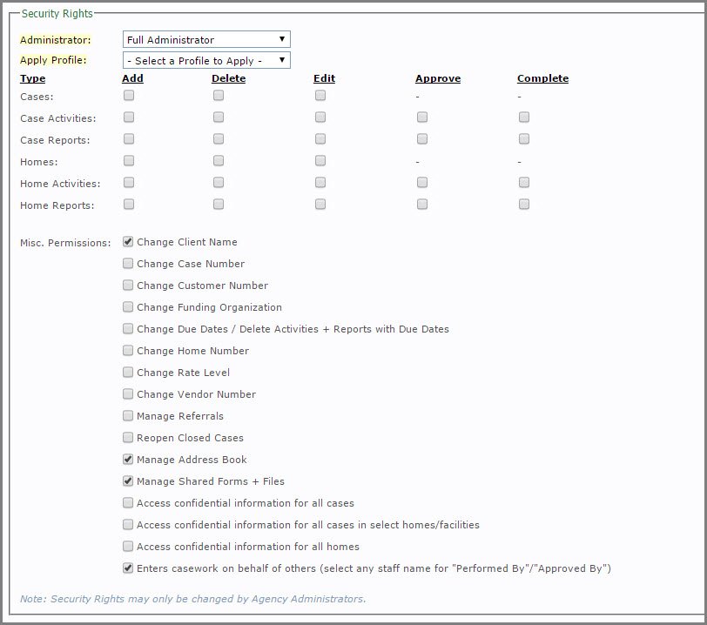This screenshot has height=625, width=707.
Task: Check Delete permission for Home Reports
Action: [x=219, y=205]
